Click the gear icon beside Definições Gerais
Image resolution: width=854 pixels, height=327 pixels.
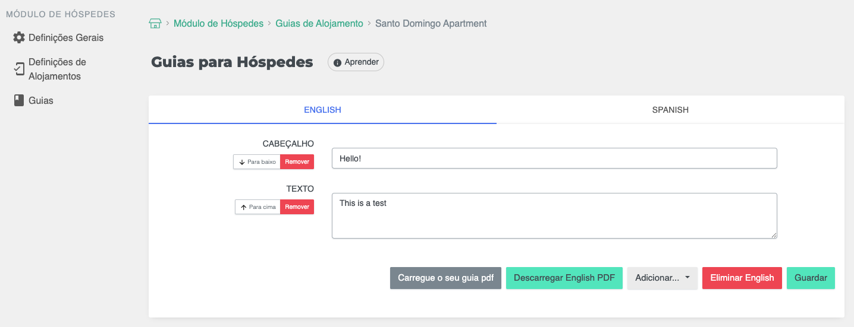pos(19,37)
